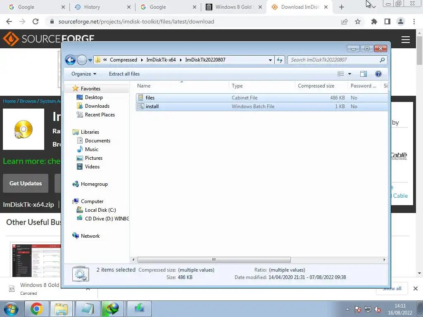The image size is (423, 317).
Task: Go back in Chrome
Action: 9,21
